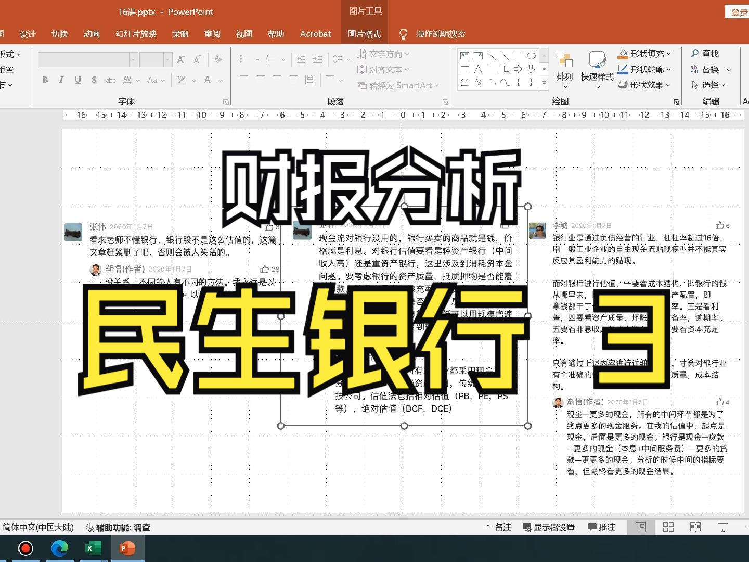The image size is (749, 562).
Task: Click 转换为 SmartArt button
Action: (398, 85)
